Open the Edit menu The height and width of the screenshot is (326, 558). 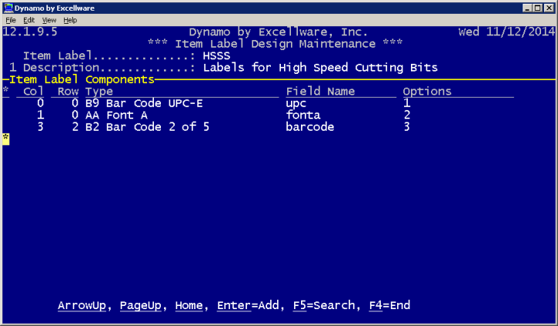[28, 20]
